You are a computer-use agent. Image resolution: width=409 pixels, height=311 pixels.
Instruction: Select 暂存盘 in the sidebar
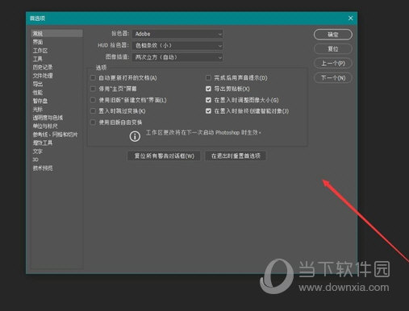pos(40,101)
